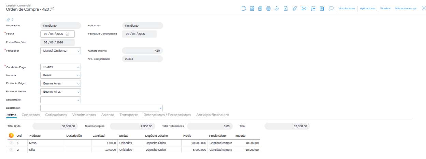The image size is (426, 159).
Task: Delete the Mesa row with X icon
Action: pos(11,143)
